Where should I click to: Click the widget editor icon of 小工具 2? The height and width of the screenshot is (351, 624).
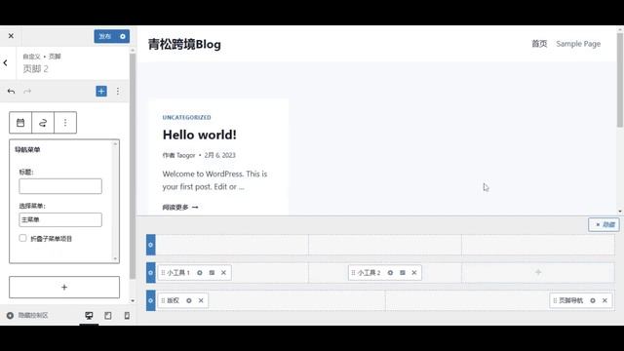(403, 273)
